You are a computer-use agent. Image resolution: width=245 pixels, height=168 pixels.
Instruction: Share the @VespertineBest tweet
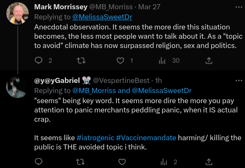point(209,162)
